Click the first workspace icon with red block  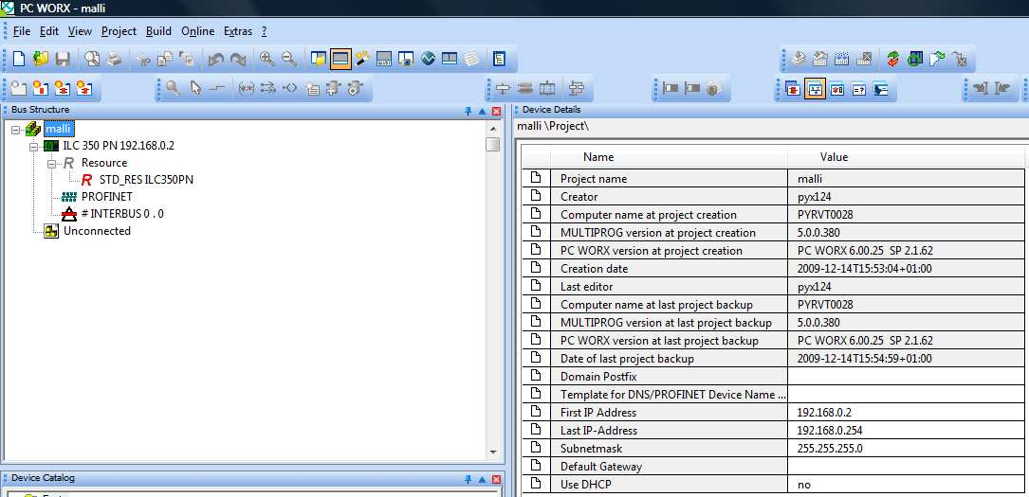click(793, 88)
